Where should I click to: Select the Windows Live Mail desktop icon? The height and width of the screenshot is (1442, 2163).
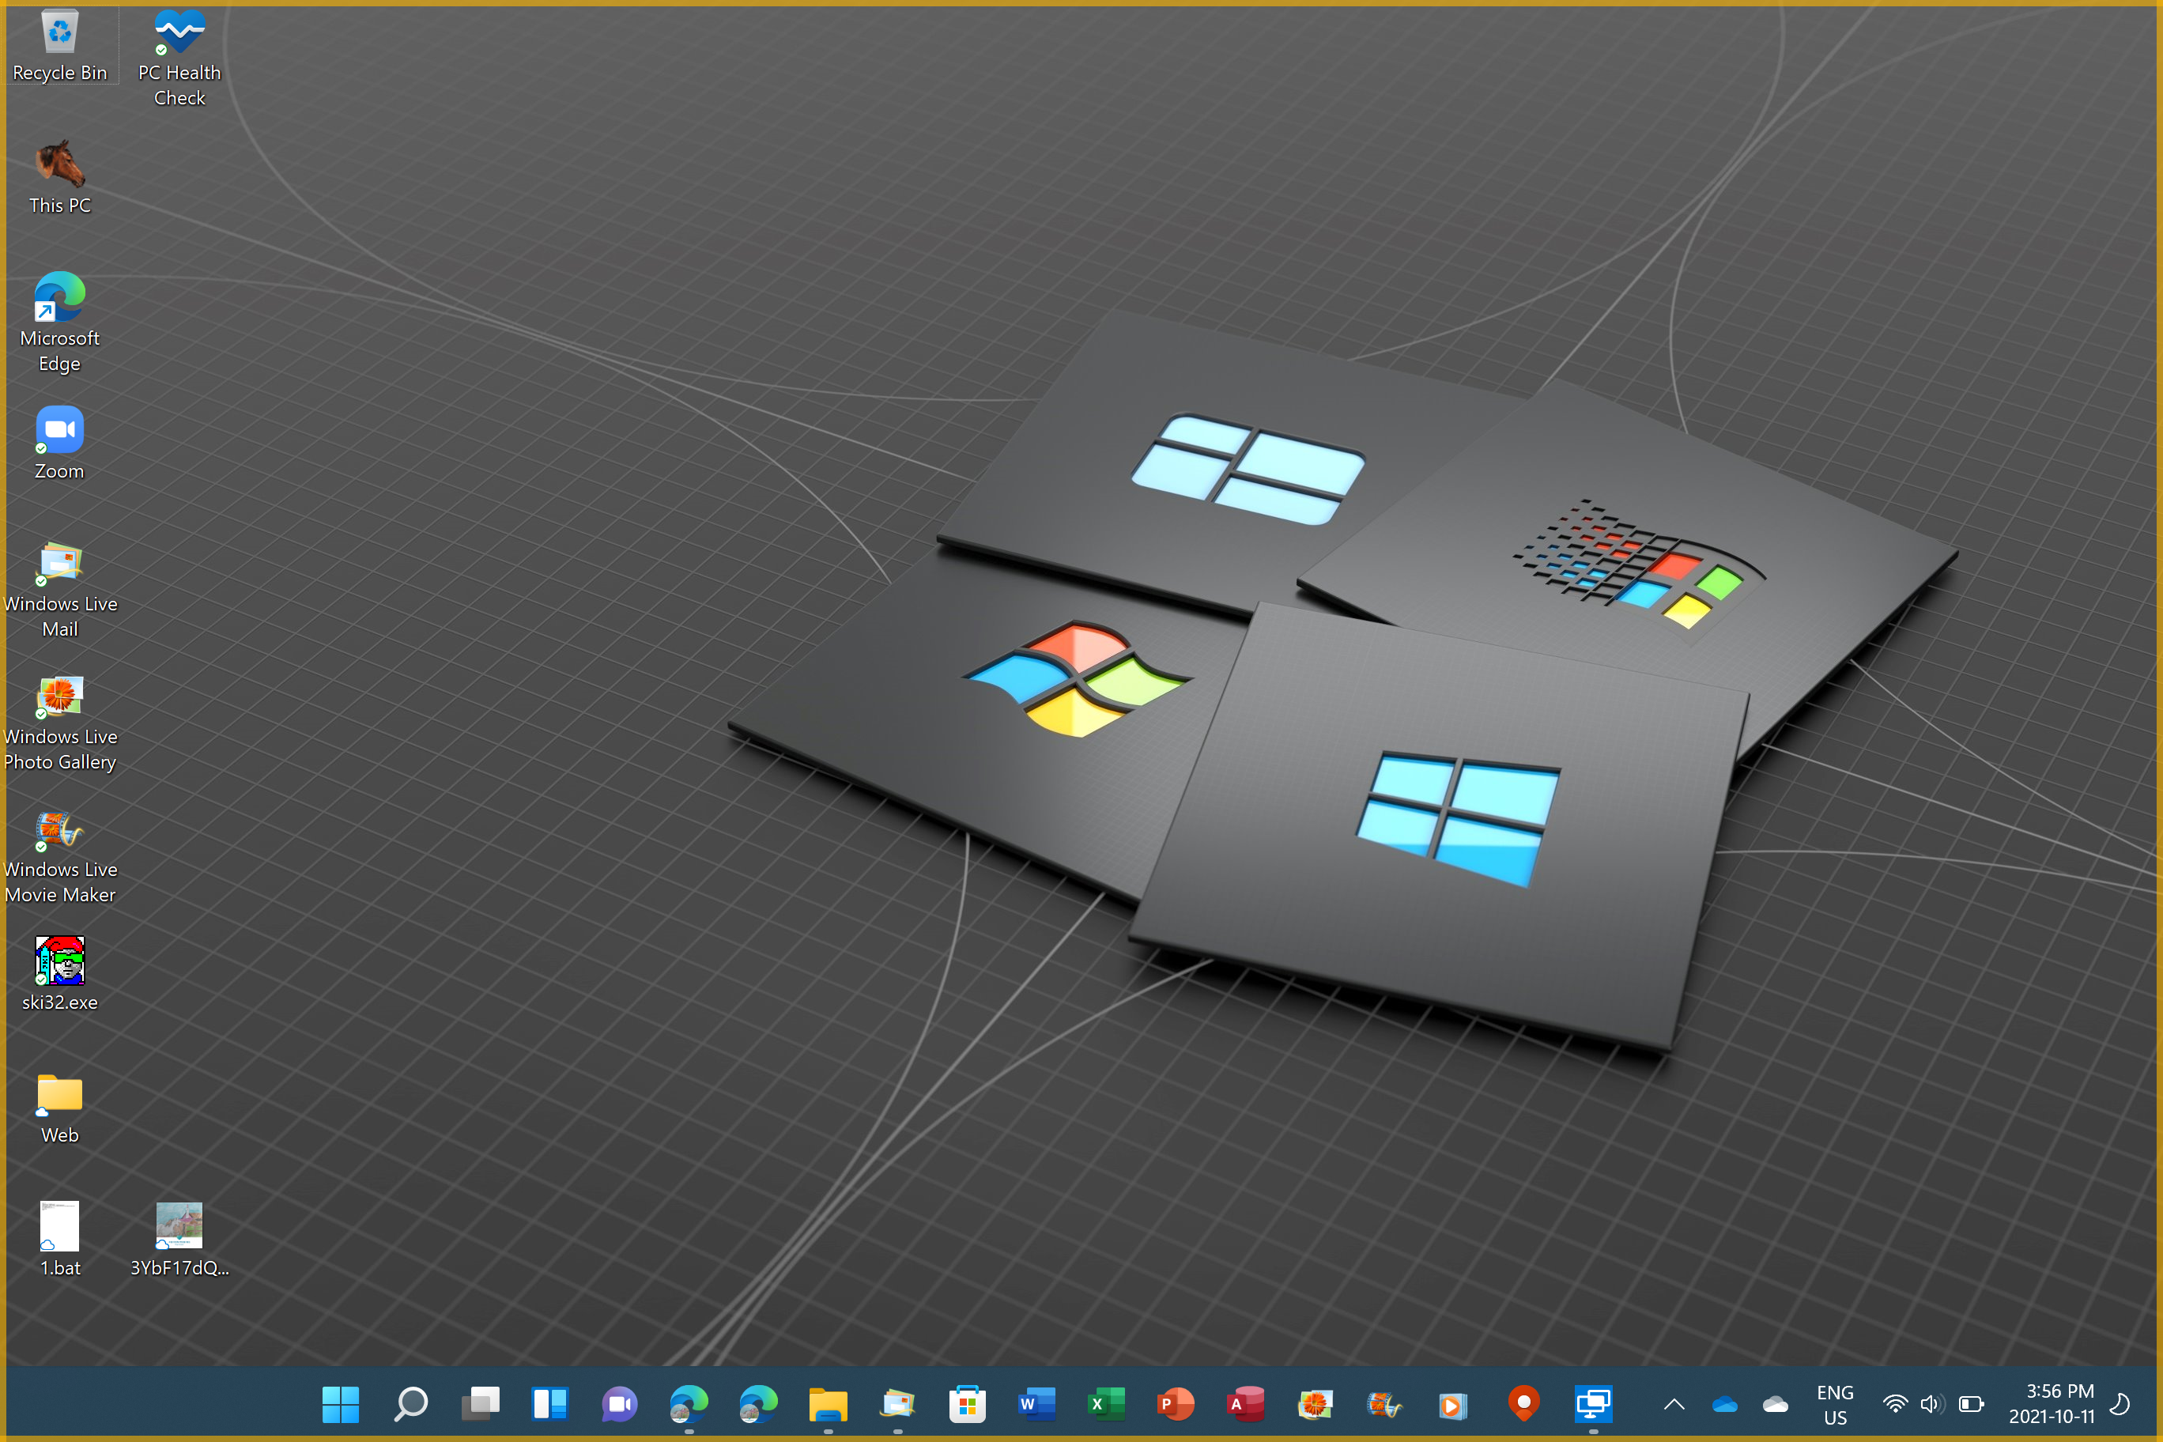pos(60,588)
